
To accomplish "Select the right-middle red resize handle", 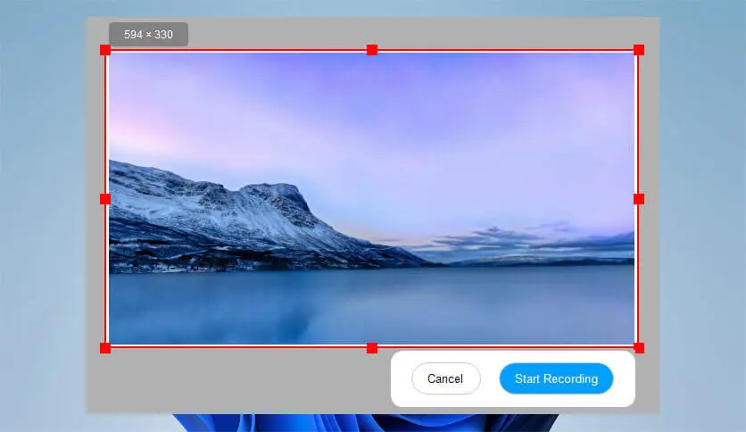I will [x=639, y=199].
